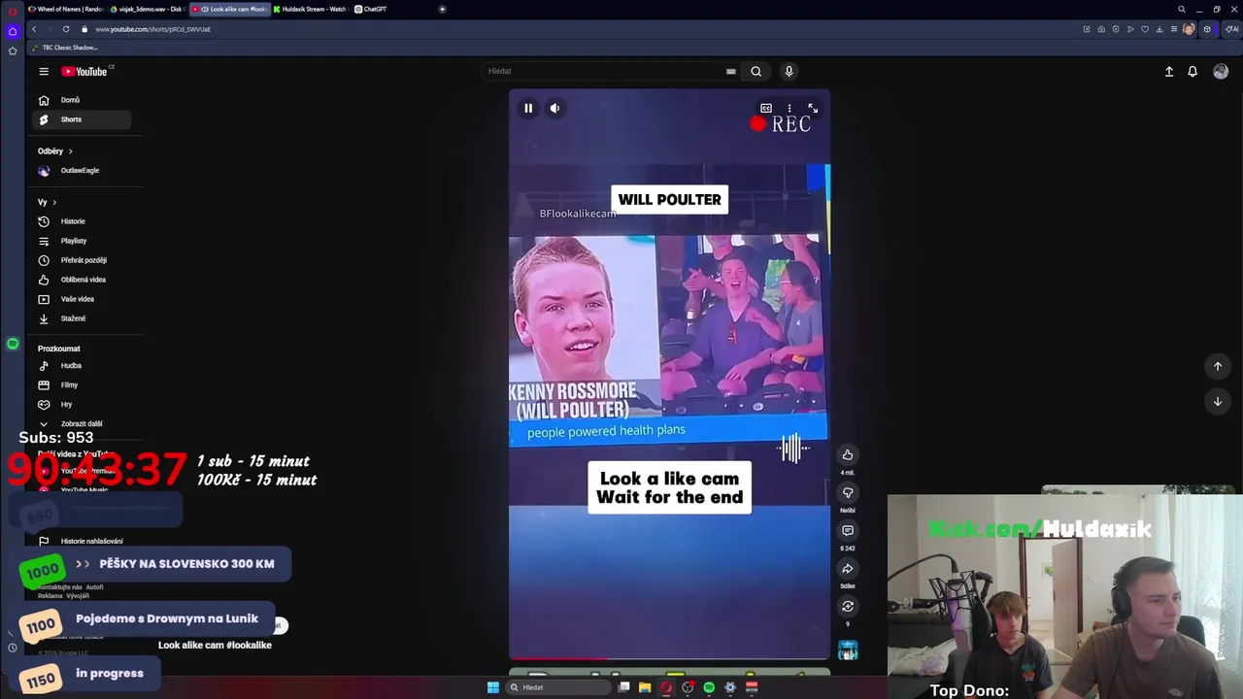Switch to the visjak_3demo.wav Disk tab
This screenshot has height=699, width=1243.
(x=148, y=9)
